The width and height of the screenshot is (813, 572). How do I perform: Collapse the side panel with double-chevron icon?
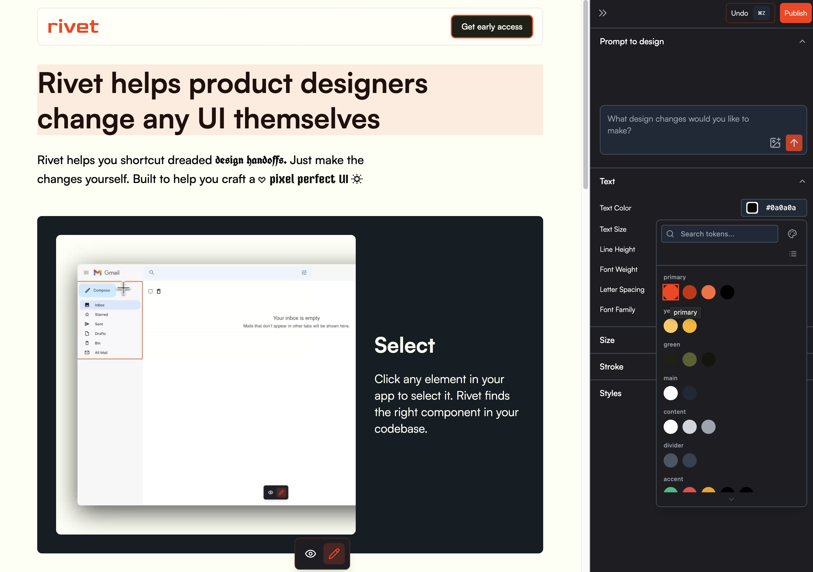tap(603, 13)
